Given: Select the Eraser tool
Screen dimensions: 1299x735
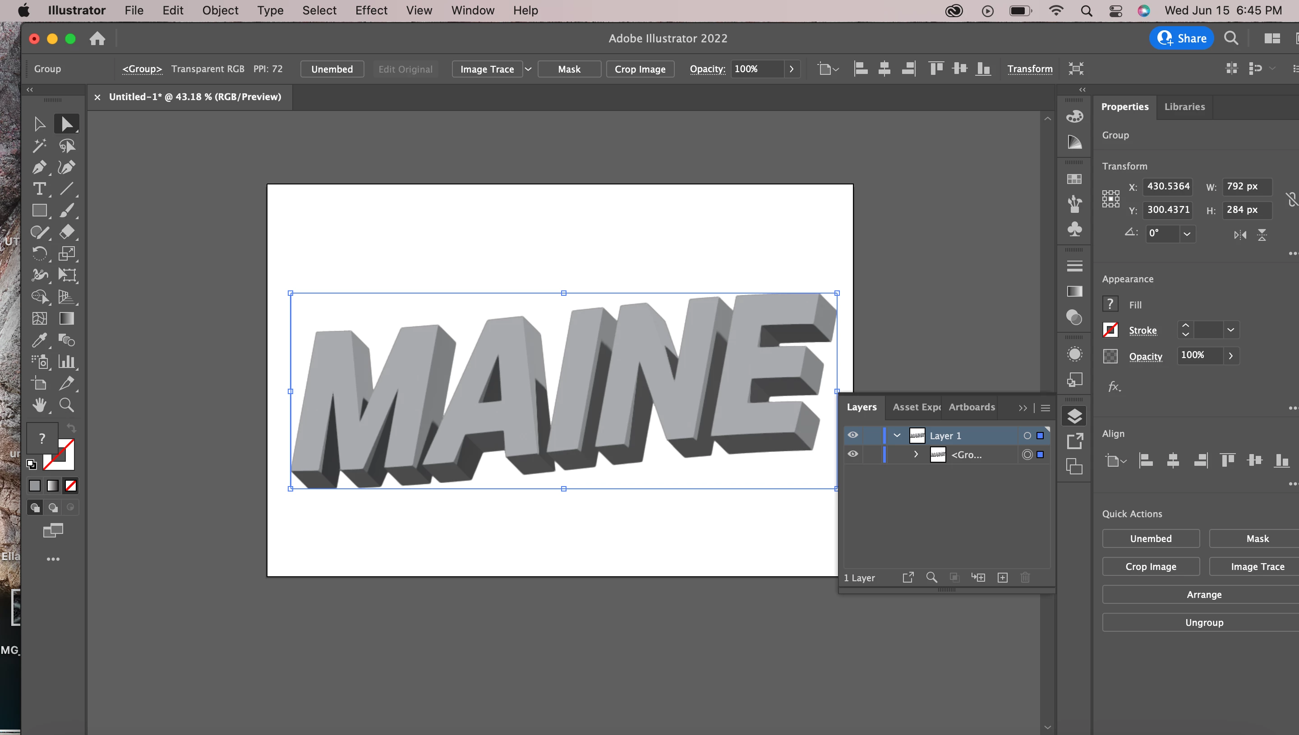Looking at the screenshot, I should coord(67,232).
